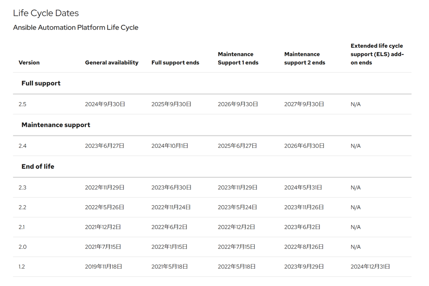Viewport: 429px width, 286px height.
Task: Click the 'Full support' section row
Action: (x=212, y=83)
